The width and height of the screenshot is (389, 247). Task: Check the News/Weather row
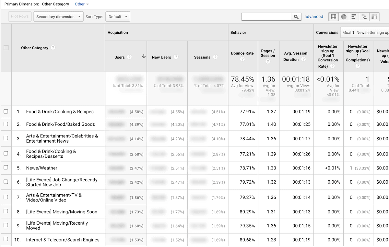tap(6, 167)
